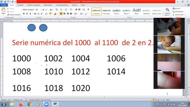This screenshot has width=190, height=107.
Task: Increase paragraph indent
Action: (79, 10)
